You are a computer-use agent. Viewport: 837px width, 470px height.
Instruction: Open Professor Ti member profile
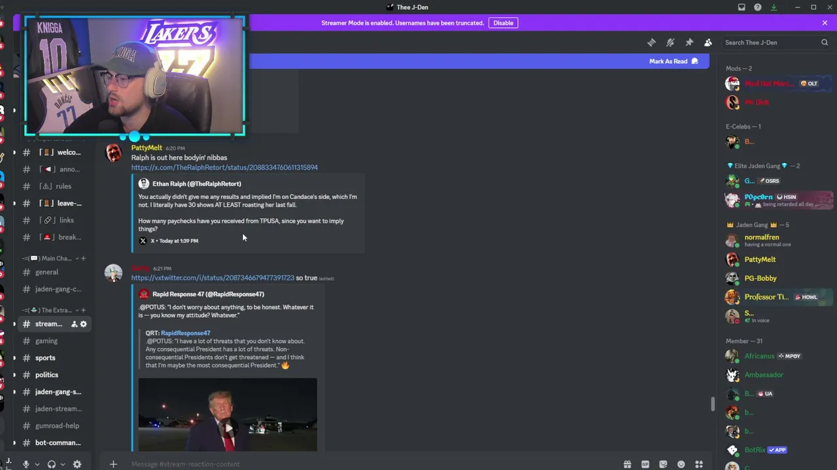click(x=778, y=297)
